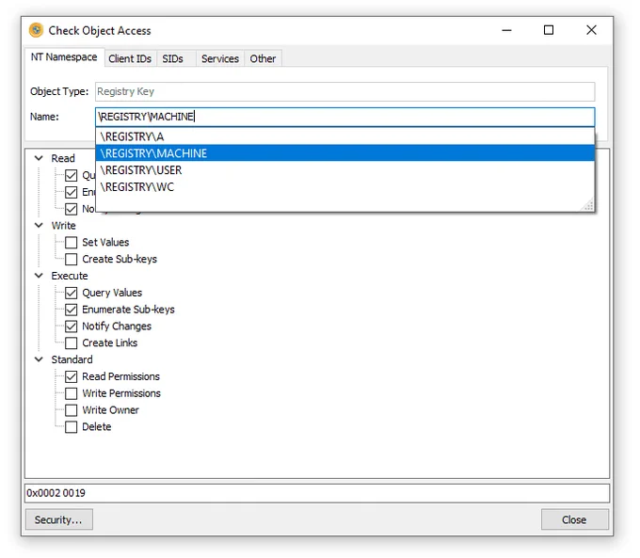Minimize the Check Object Access window
Image resolution: width=640 pixels, height=558 pixels.
(x=506, y=30)
